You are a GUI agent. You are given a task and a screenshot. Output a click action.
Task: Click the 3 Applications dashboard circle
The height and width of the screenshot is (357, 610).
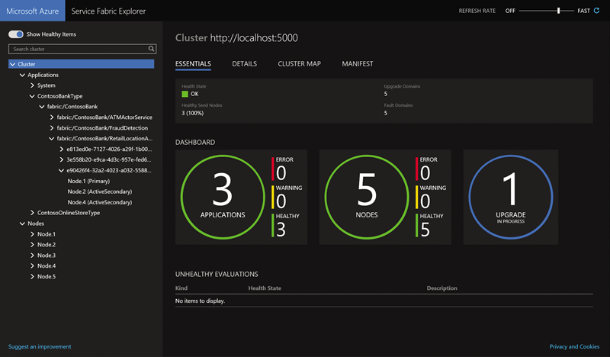[223, 197]
